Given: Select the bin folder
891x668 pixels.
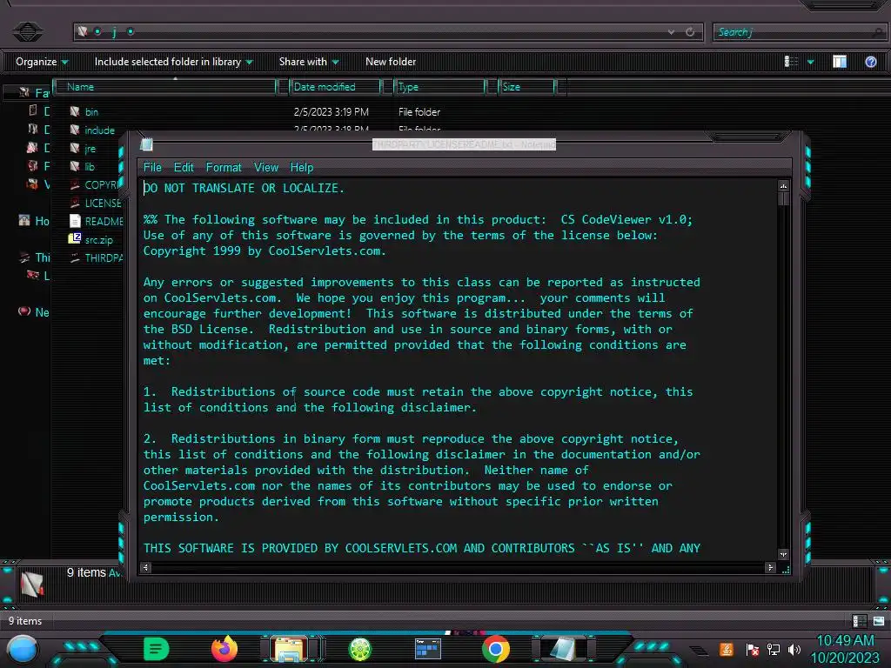Looking at the screenshot, I should tap(90, 112).
